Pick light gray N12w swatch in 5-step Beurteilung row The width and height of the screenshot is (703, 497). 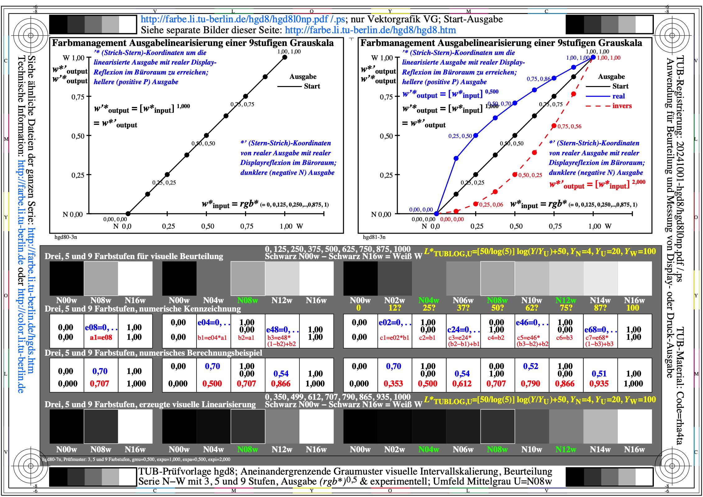coord(282,278)
